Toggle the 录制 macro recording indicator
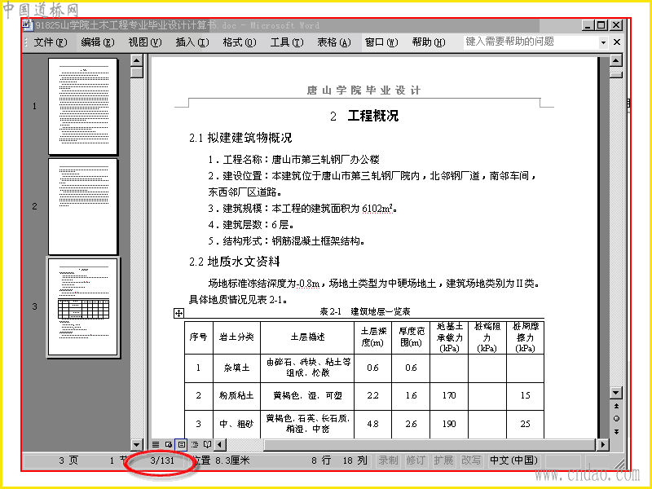The width and height of the screenshot is (652, 489). (388, 460)
